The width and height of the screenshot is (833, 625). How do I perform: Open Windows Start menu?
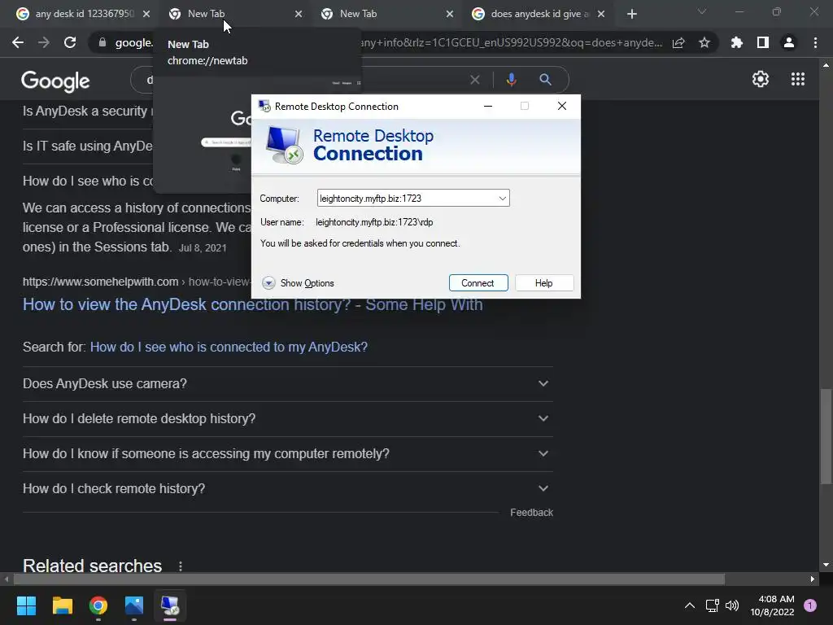(26, 605)
